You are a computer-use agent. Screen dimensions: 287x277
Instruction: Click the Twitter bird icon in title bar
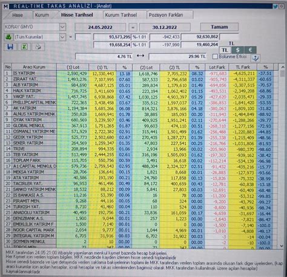click(x=275, y=6)
